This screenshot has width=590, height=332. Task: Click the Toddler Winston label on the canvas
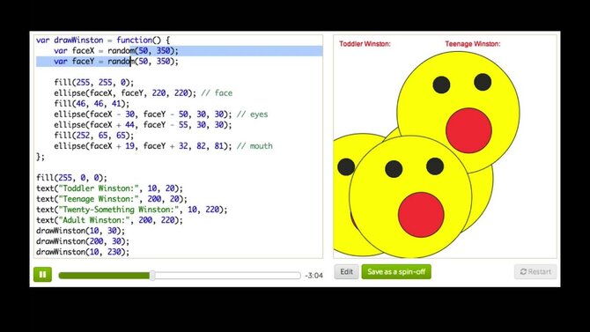click(x=365, y=44)
